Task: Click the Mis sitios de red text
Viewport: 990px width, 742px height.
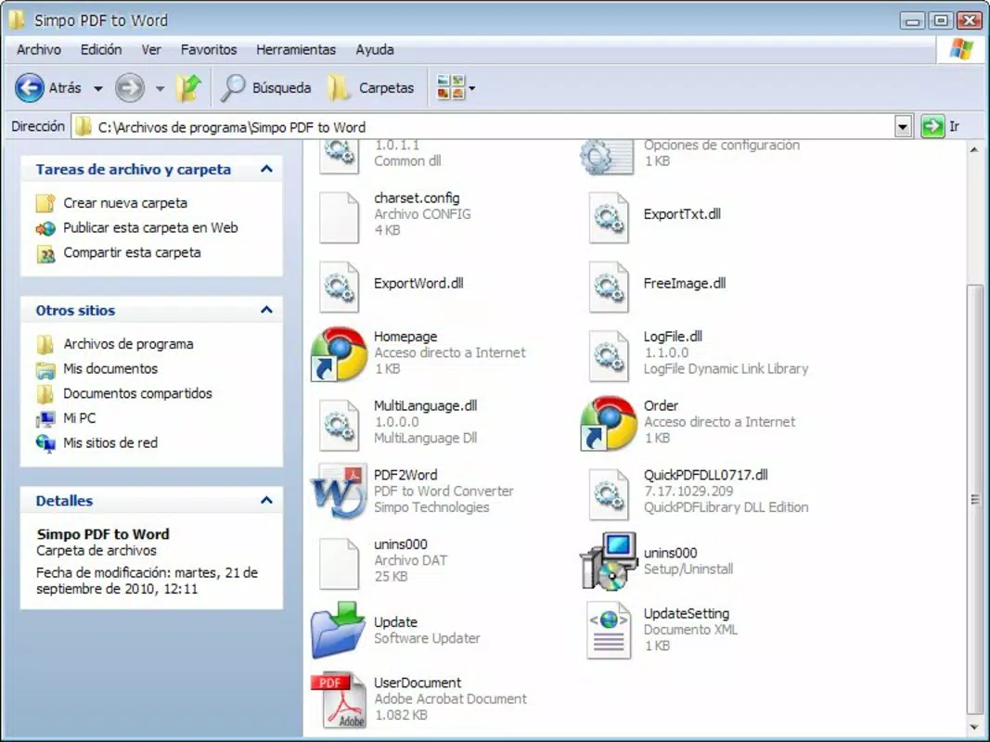Action: pyautogui.click(x=110, y=443)
